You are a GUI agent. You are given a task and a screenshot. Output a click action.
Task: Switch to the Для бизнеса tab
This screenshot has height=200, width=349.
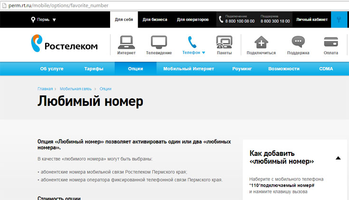(155, 20)
